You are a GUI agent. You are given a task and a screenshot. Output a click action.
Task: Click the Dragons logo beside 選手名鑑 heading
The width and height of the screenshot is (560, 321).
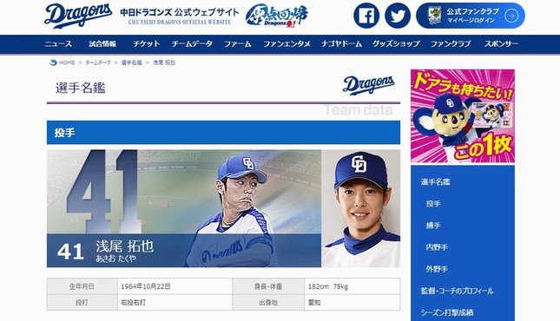(x=369, y=85)
